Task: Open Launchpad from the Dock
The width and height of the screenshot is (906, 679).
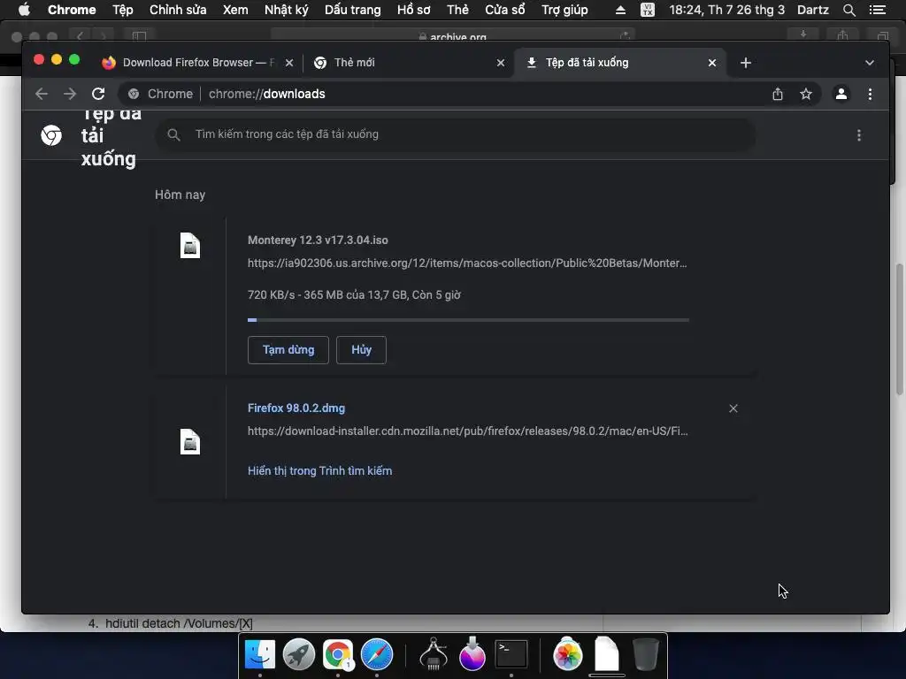Action: pos(299,654)
